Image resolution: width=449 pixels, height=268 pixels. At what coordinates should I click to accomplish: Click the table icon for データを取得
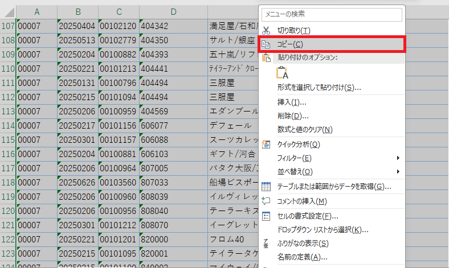coord(266,187)
